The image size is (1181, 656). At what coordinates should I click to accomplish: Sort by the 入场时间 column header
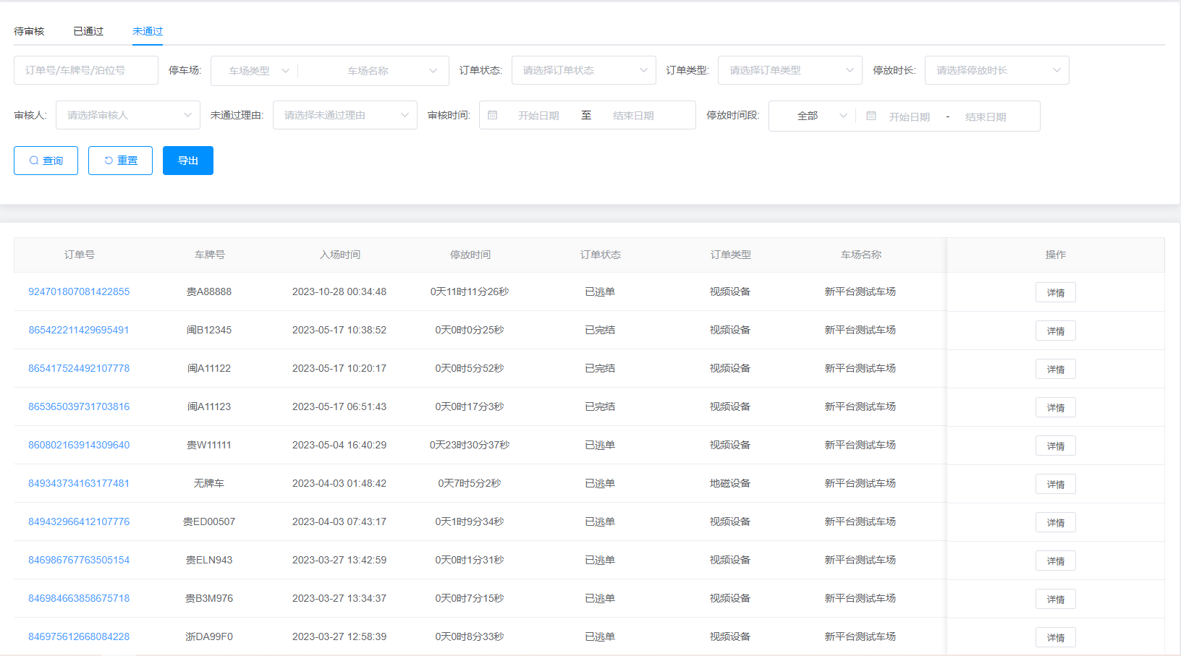(x=339, y=255)
